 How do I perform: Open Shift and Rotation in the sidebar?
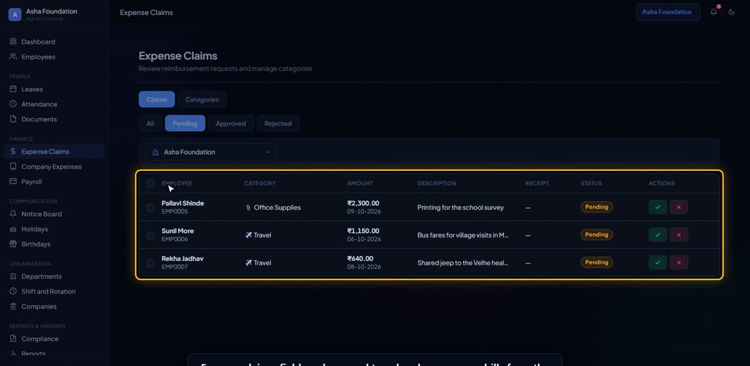coord(54,292)
